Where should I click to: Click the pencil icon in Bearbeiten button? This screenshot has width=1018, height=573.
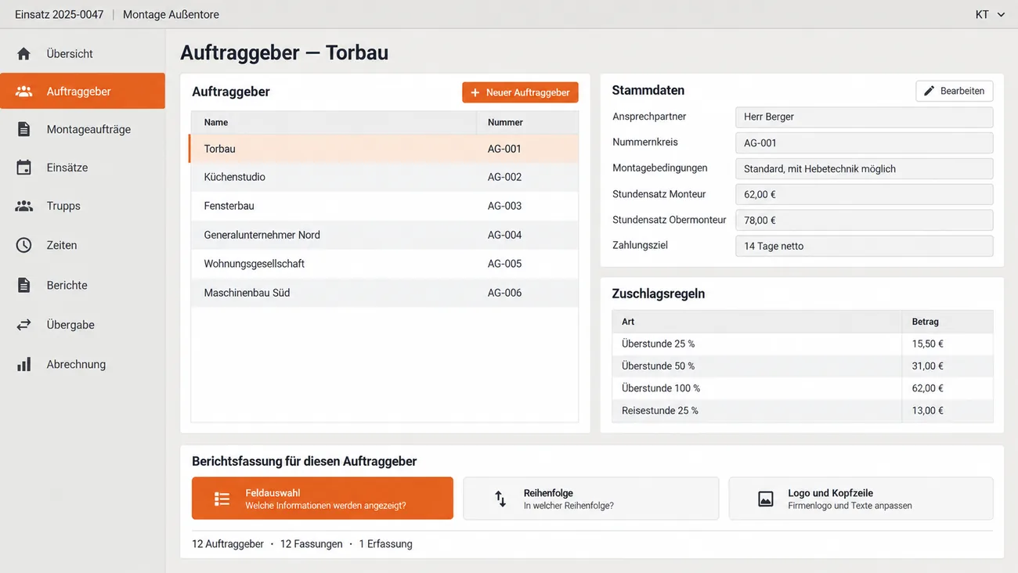(x=929, y=91)
